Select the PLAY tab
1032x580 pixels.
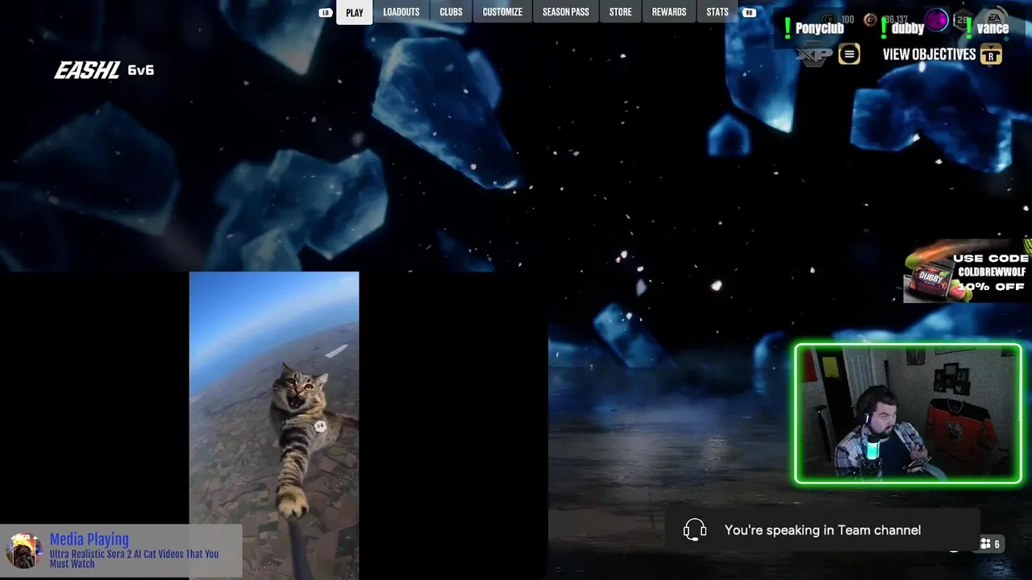[355, 12]
